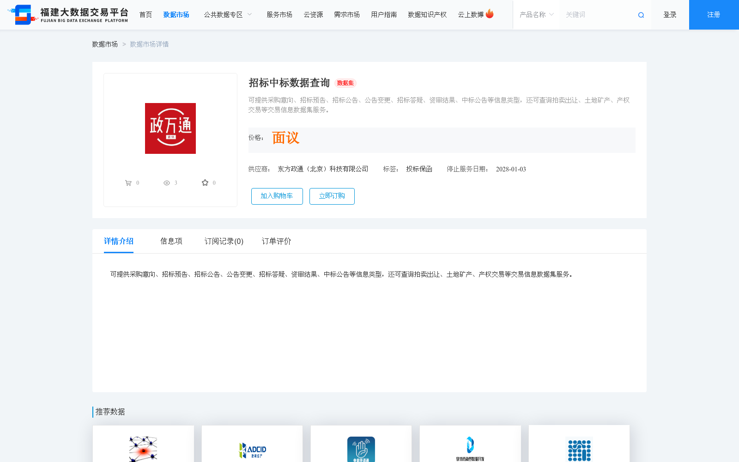Screen dimensions: 739x462
Task: Open 云资源 from the navigation bar
Action: pyautogui.click(x=313, y=15)
